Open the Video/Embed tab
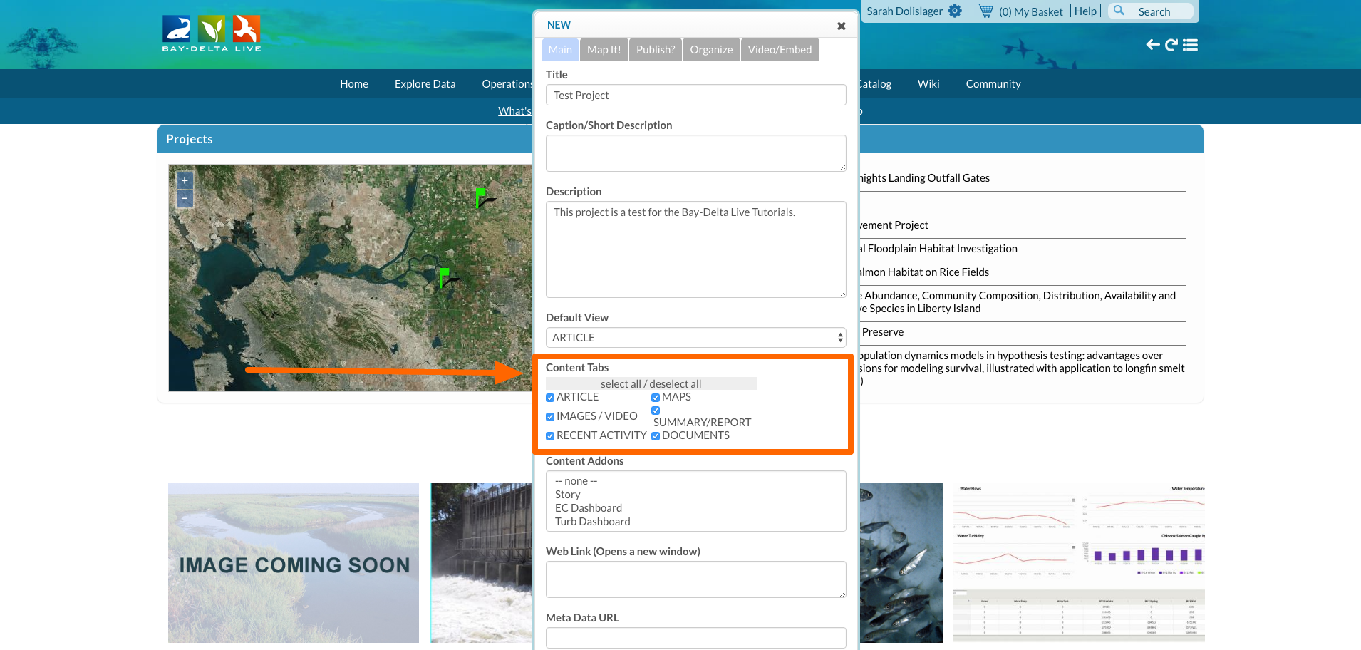This screenshot has height=650, width=1361. 780,50
